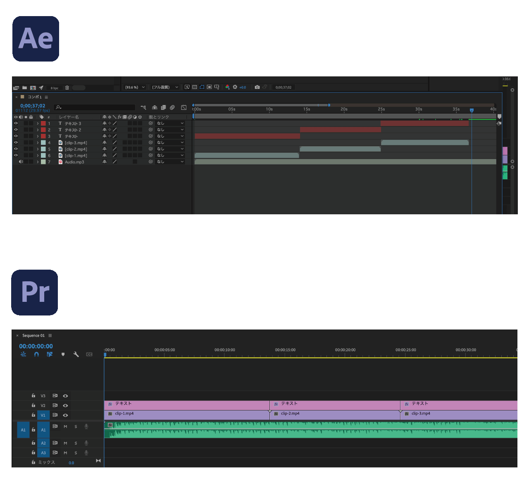Click the ミックス volume value 0.0
Image resolution: width=529 pixels, height=479 pixels.
pyautogui.click(x=71, y=463)
